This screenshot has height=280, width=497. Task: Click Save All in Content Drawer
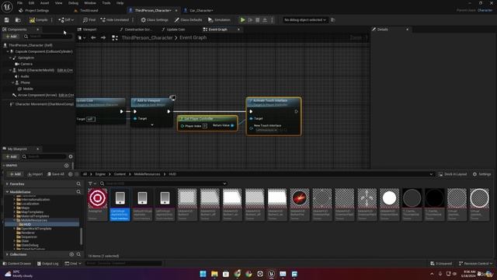point(56,174)
